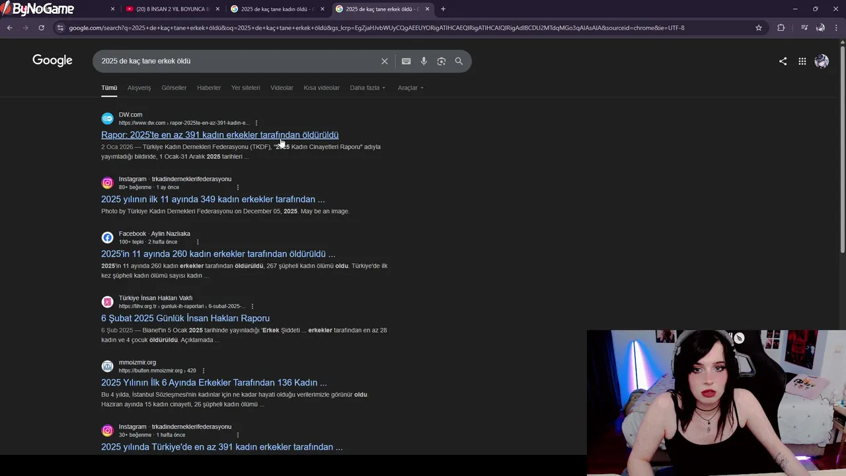Viewport: 846px width, 476px height.
Task: Open '6 Şubat 2025 Günlük İnsan Hakları Raporu' link
Action: click(185, 318)
